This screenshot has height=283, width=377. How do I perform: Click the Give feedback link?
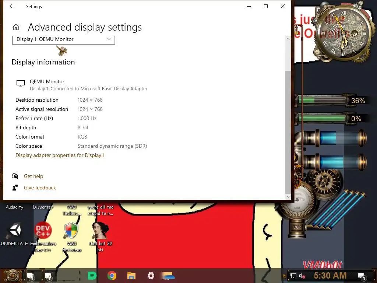click(40, 188)
